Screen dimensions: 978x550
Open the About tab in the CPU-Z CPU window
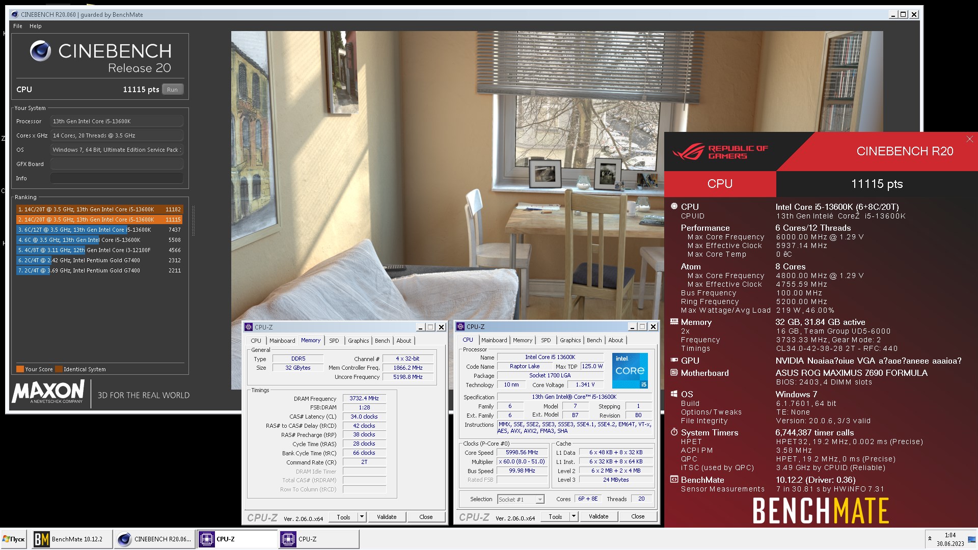coord(615,340)
